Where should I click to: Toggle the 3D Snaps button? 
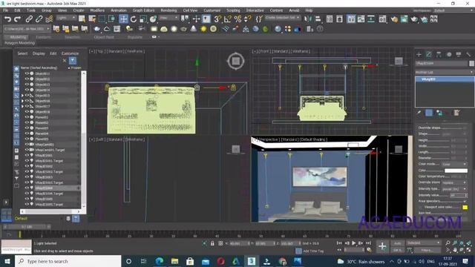point(217,19)
